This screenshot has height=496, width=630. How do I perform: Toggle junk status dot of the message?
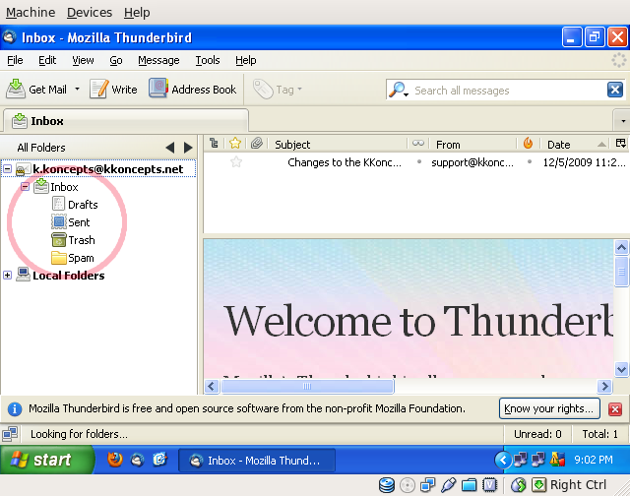point(530,161)
